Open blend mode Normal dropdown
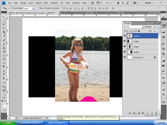This screenshot has height=125, width=167. pyautogui.click(x=143, y=27)
